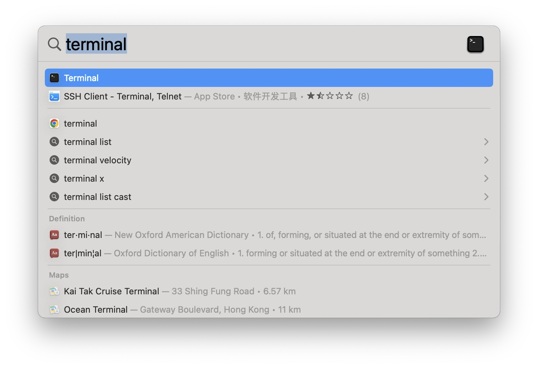Expand the 'terminal list cast' suggestion chevron
The height and width of the screenshot is (368, 538).
pos(486,197)
